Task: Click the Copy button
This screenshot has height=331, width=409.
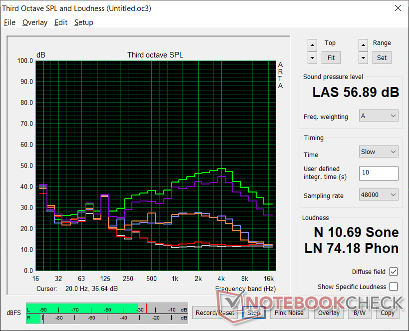Action: pos(388,312)
